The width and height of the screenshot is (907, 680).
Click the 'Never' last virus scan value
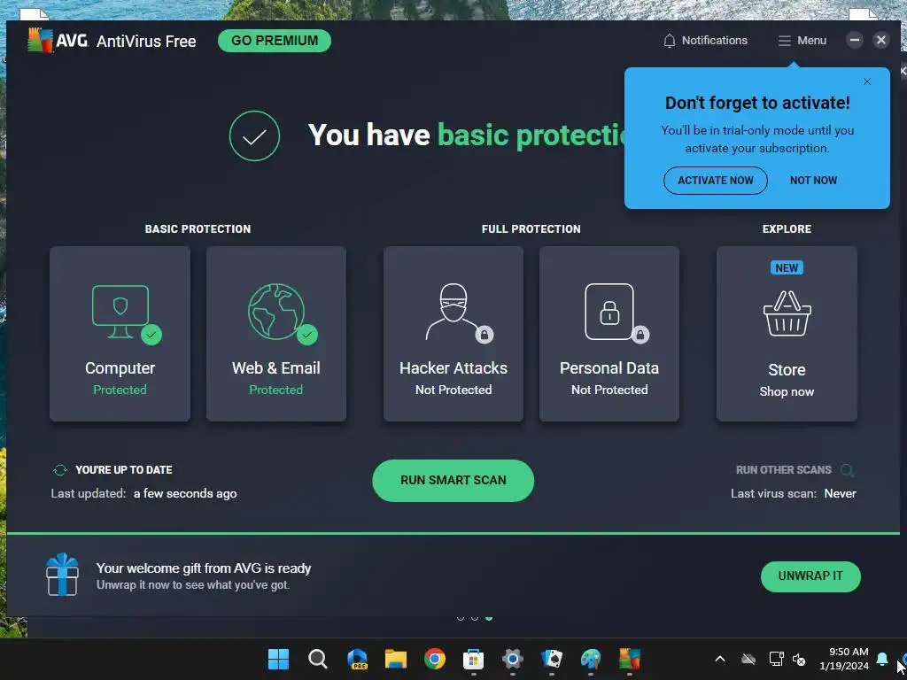[x=840, y=494]
